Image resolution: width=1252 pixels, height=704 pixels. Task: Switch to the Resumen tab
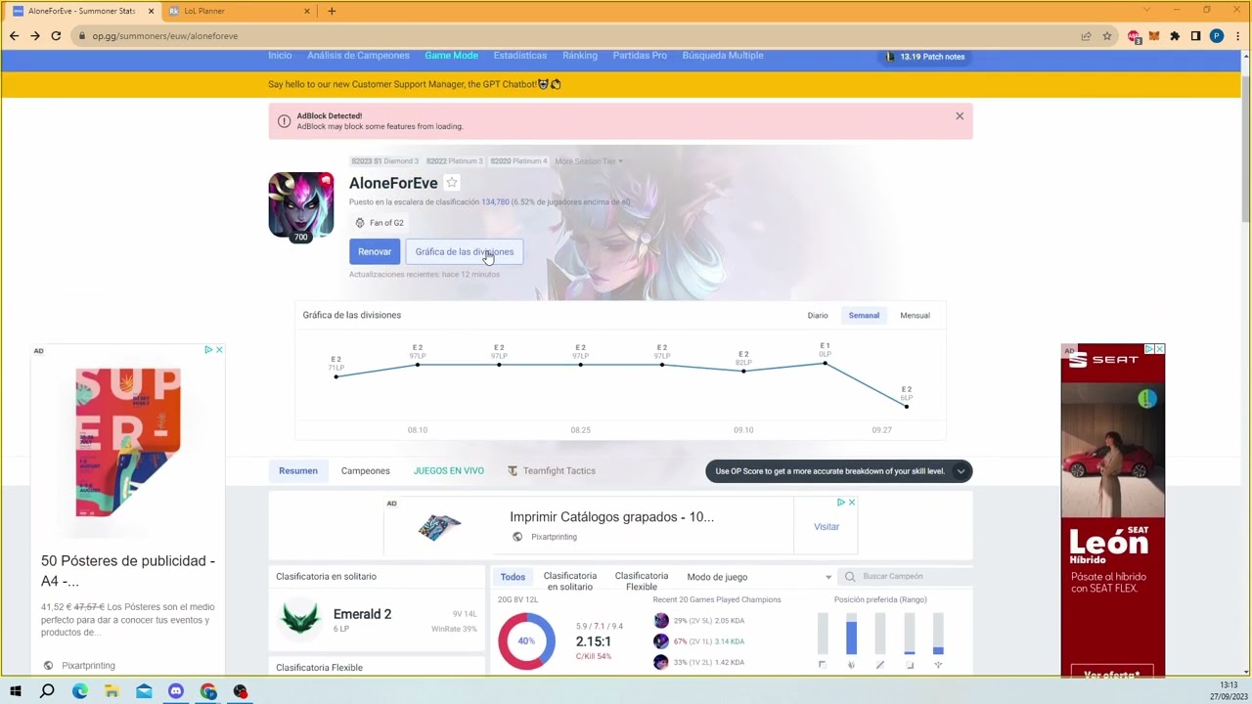(x=298, y=471)
